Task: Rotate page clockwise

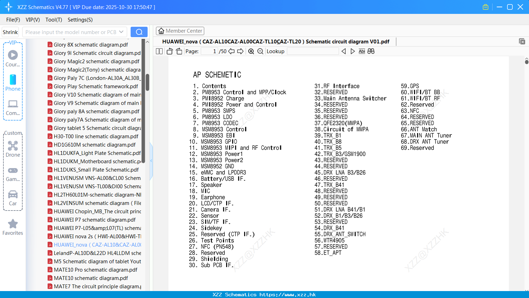Action: (x=179, y=51)
